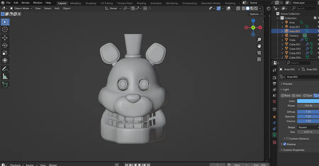The width and height of the screenshot is (319, 166).
Task: Open the File menu
Action: coord(9,3)
